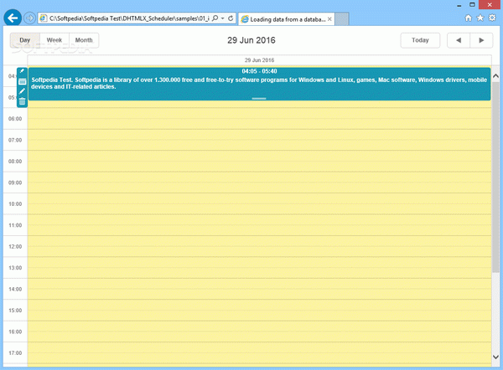Open a new blank browser tab
Viewport: 503px width, 370px height.
[x=342, y=19]
